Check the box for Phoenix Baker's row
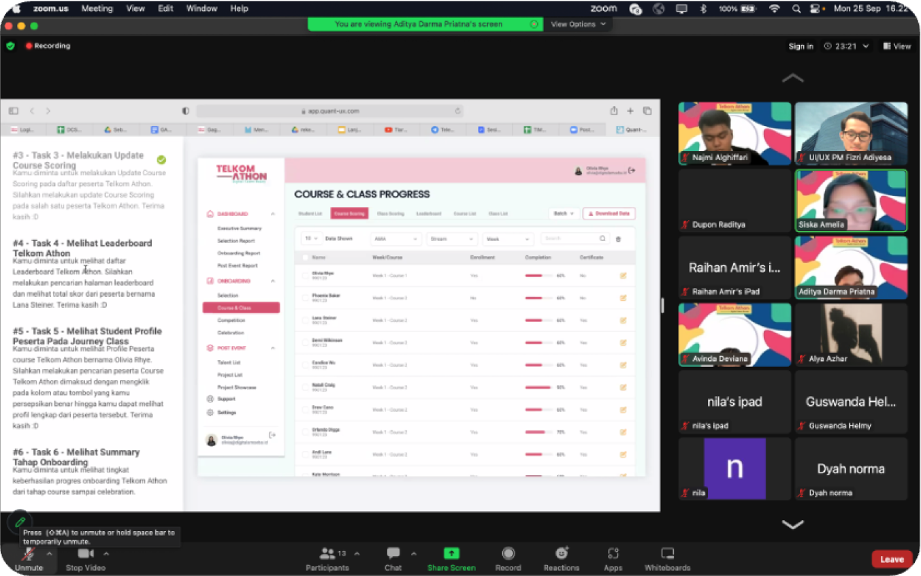Image resolution: width=921 pixels, height=576 pixels. (305, 298)
